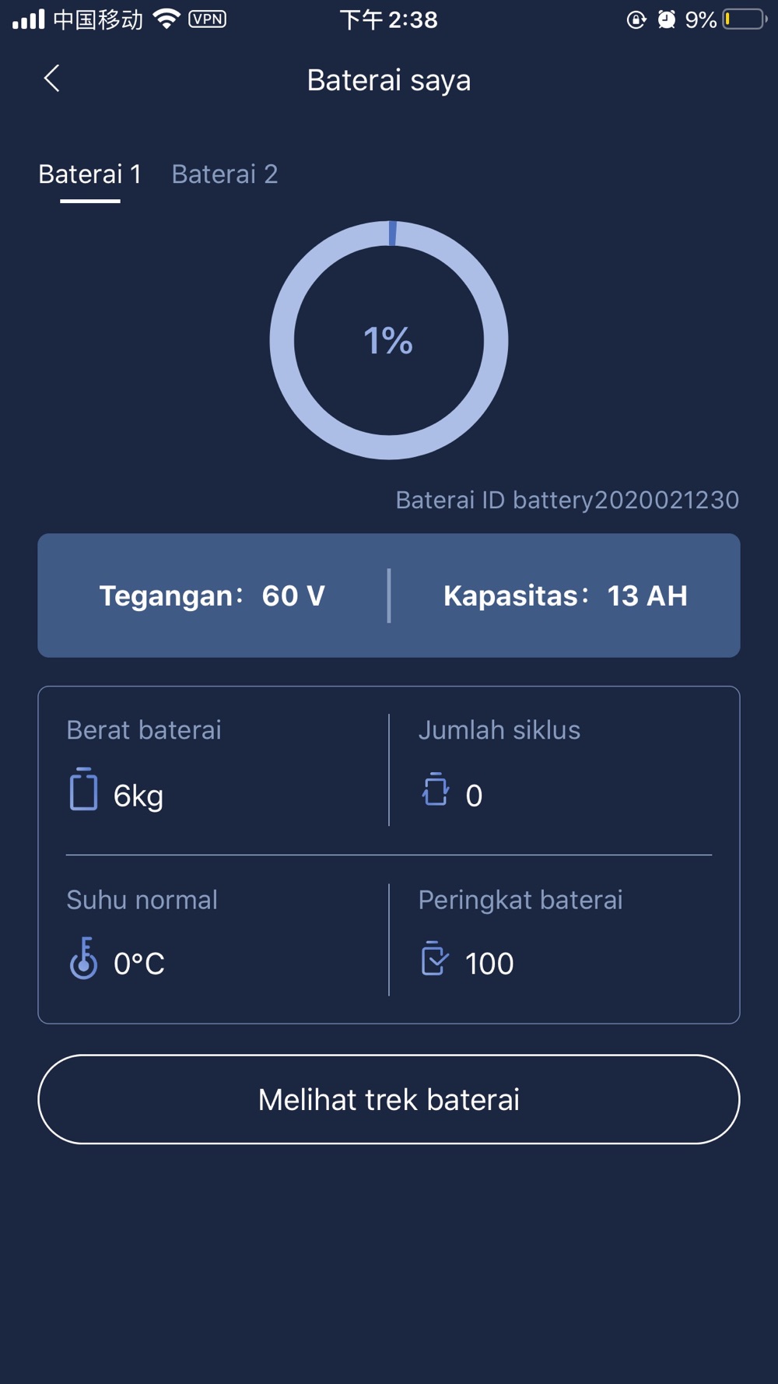This screenshot has width=778, height=1384.
Task: Open Melihat trek baterai button
Action: pyautogui.click(x=389, y=1099)
